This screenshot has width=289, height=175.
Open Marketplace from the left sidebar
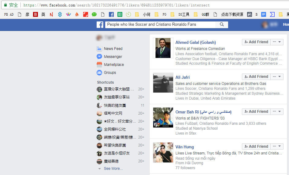coord(114,65)
